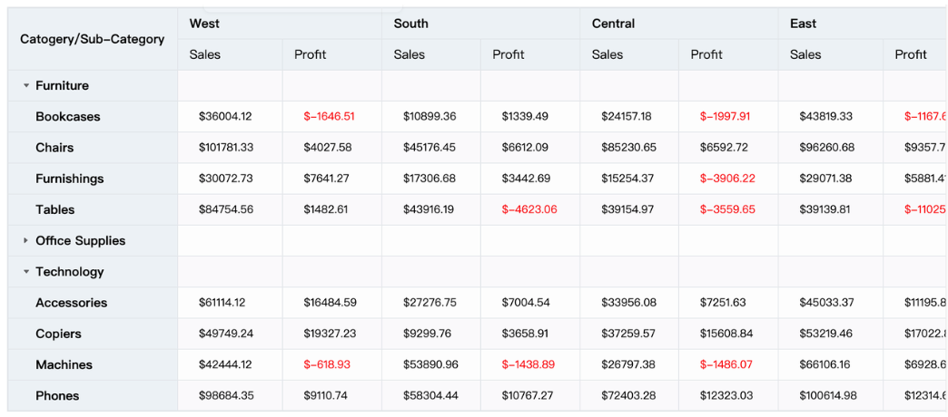Click the South region column header
Screen dimensions: 948x417
pyautogui.click(x=410, y=24)
